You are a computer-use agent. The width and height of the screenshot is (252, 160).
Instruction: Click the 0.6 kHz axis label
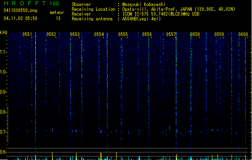[x=3, y=152]
